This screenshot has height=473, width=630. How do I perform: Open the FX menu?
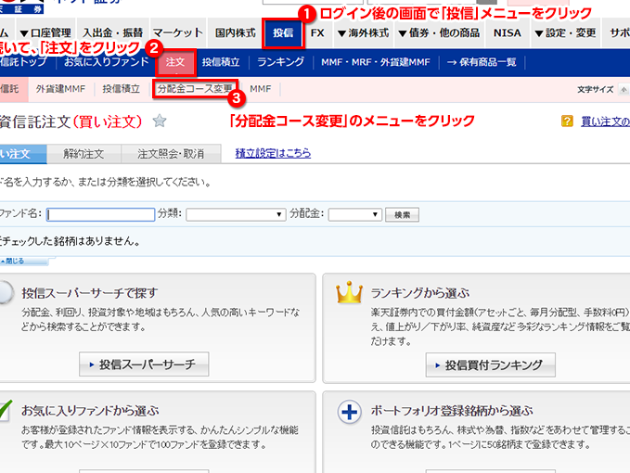click(x=317, y=33)
